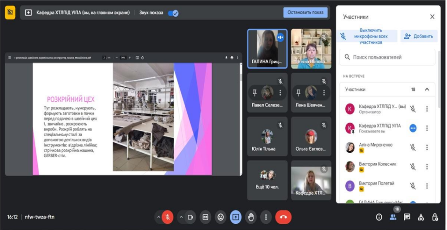Screen dimensions: 447x230
Task: Zoom in PDF with plus button
Action: point(130,58)
